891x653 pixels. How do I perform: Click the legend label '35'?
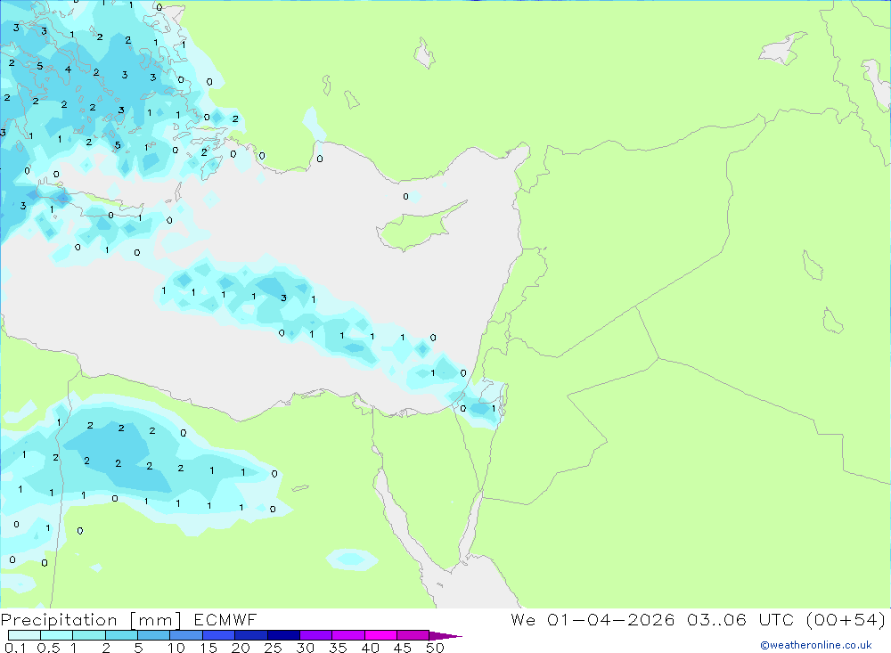(x=338, y=648)
